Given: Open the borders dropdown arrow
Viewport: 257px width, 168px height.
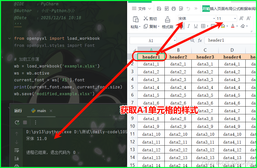Looking at the screenshot, I should pyautogui.click(x=208, y=26).
